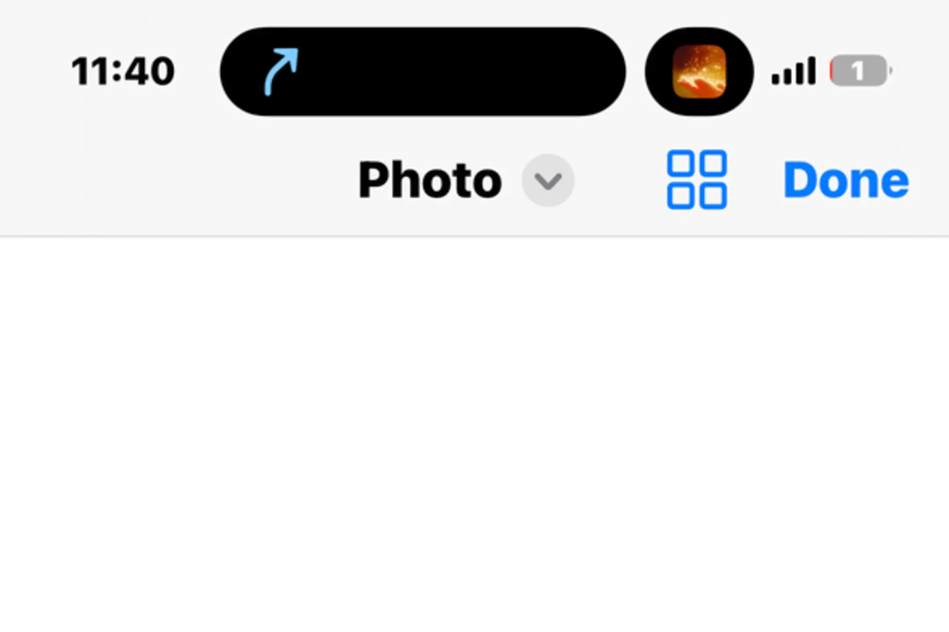Tap the cellular signal bars indicator
The width and height of the screenshot is (949, 632).
click(x=793, y=71)
